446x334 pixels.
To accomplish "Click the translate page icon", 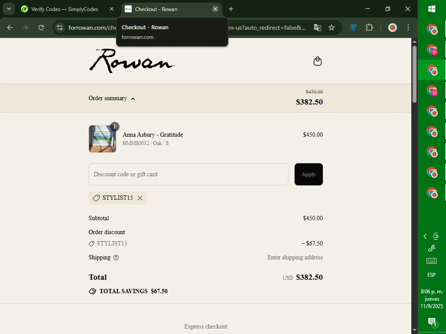I will (318, 28).
